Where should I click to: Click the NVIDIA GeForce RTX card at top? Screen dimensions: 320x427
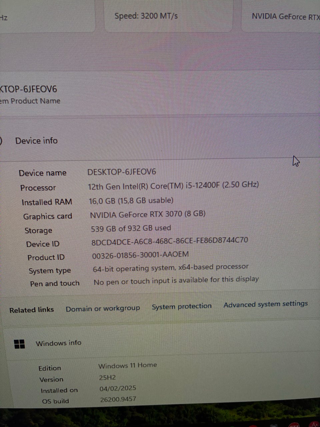(x=281, y=16)
